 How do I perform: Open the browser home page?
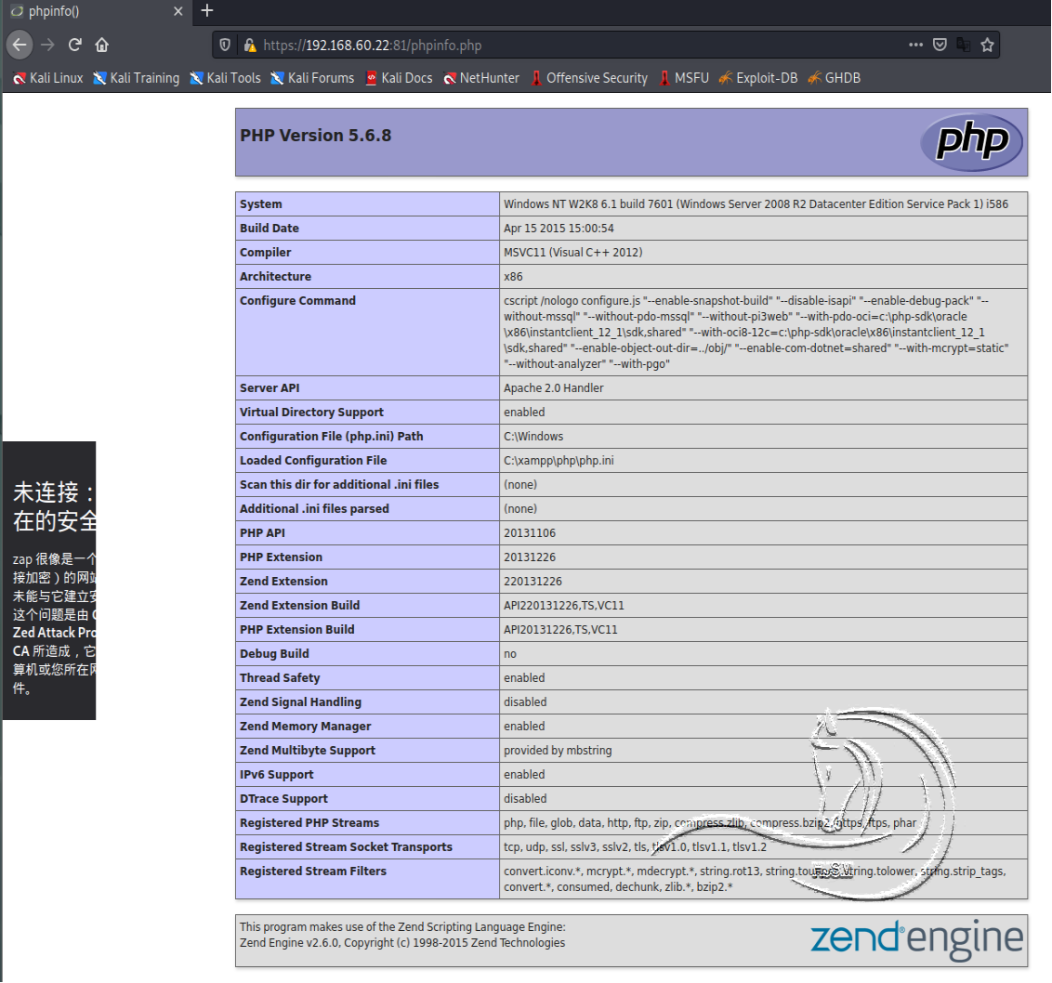(102, 45)
